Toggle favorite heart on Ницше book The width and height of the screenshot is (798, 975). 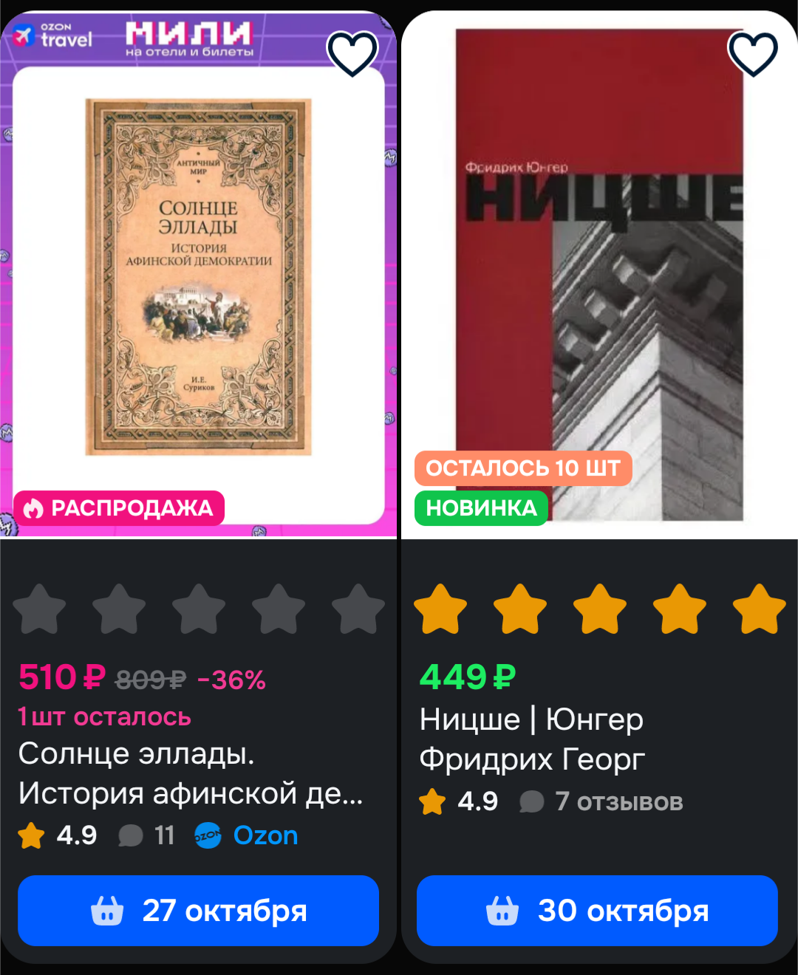(753, 53)
